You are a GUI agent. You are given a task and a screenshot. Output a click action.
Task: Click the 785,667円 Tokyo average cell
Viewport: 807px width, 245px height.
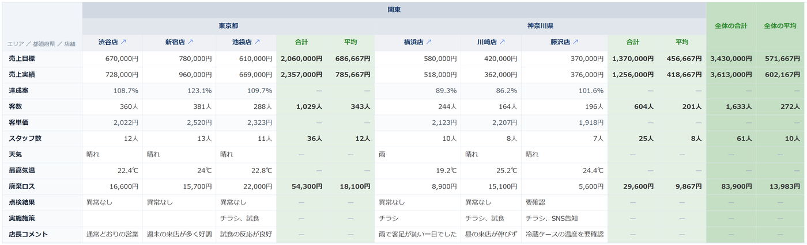coord(350,75)
